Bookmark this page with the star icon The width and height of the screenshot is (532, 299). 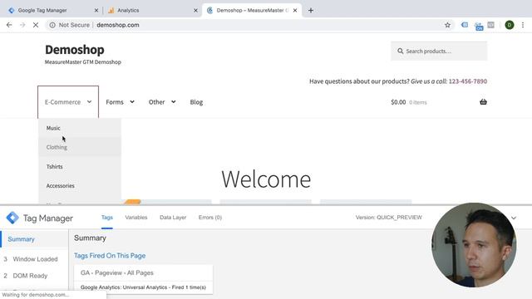447,25
